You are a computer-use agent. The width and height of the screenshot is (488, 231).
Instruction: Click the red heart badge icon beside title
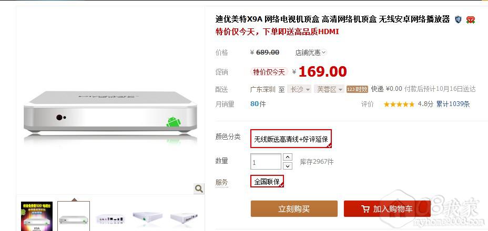tap(470, 19)
